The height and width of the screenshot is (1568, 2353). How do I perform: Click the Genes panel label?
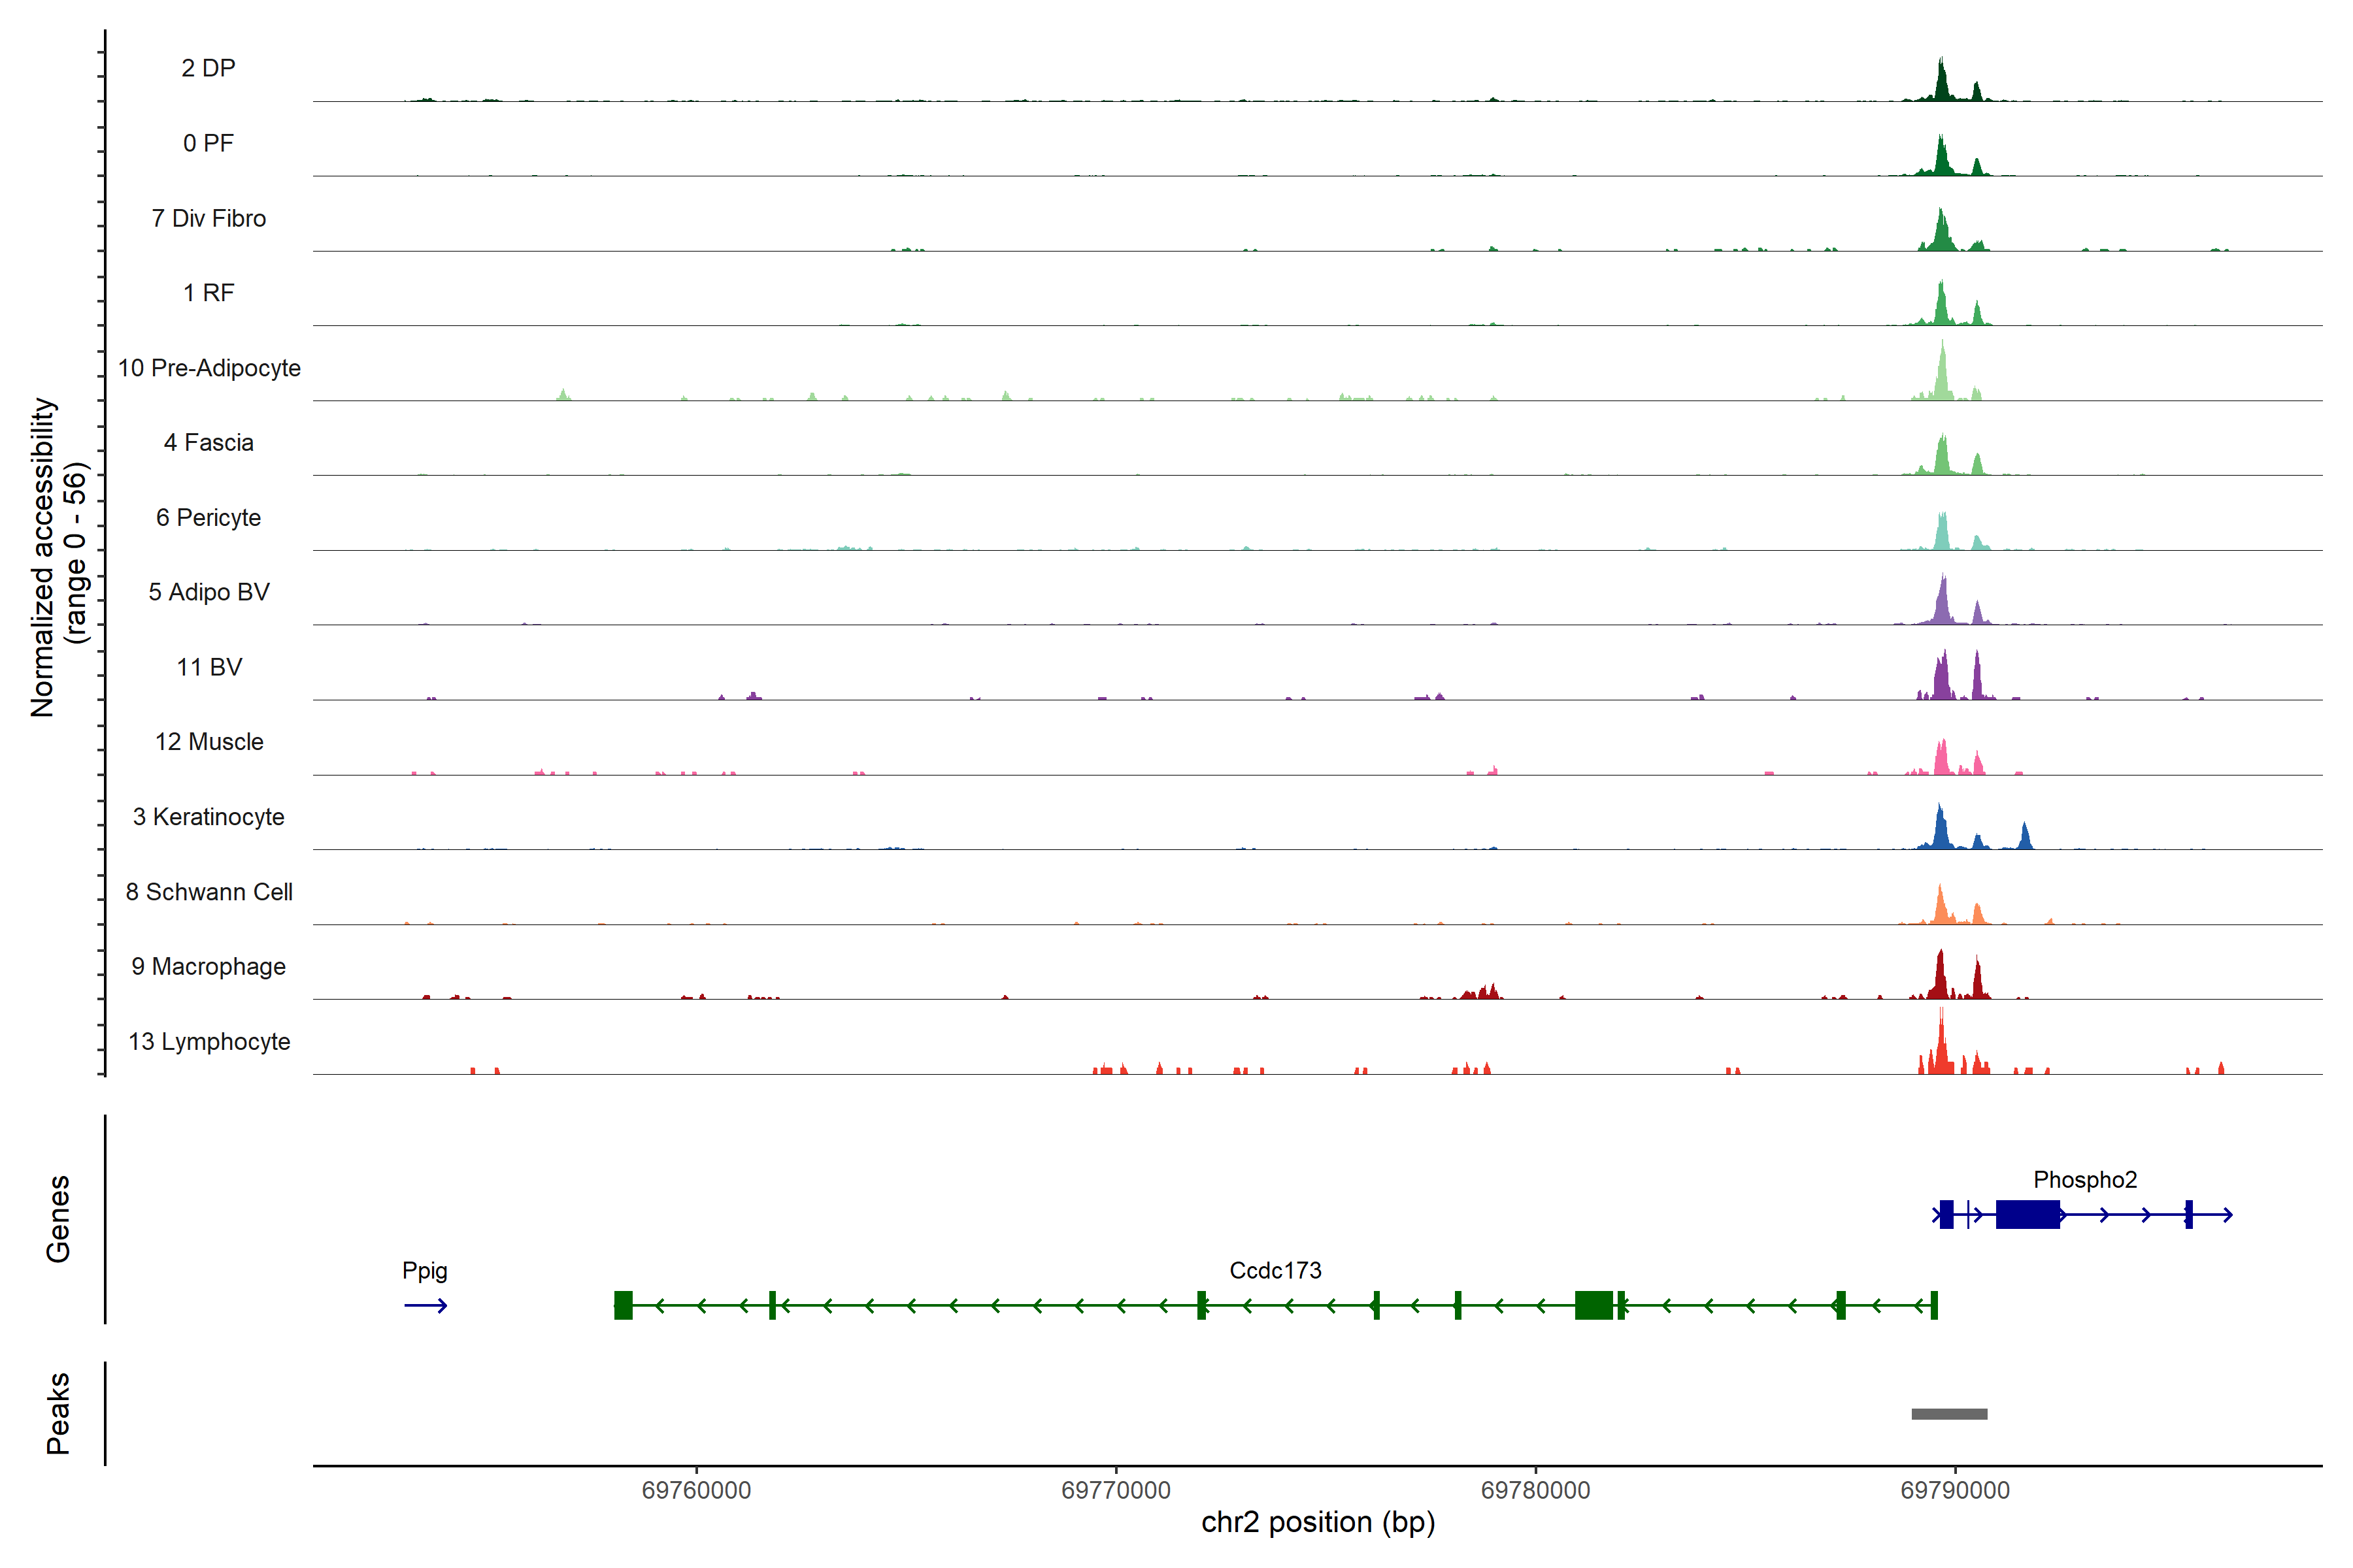pos(58,1219)
